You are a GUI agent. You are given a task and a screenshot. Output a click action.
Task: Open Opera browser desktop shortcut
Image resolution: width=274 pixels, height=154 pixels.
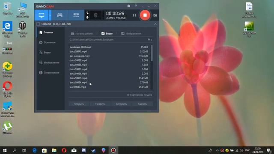click(x=7, y=89)
